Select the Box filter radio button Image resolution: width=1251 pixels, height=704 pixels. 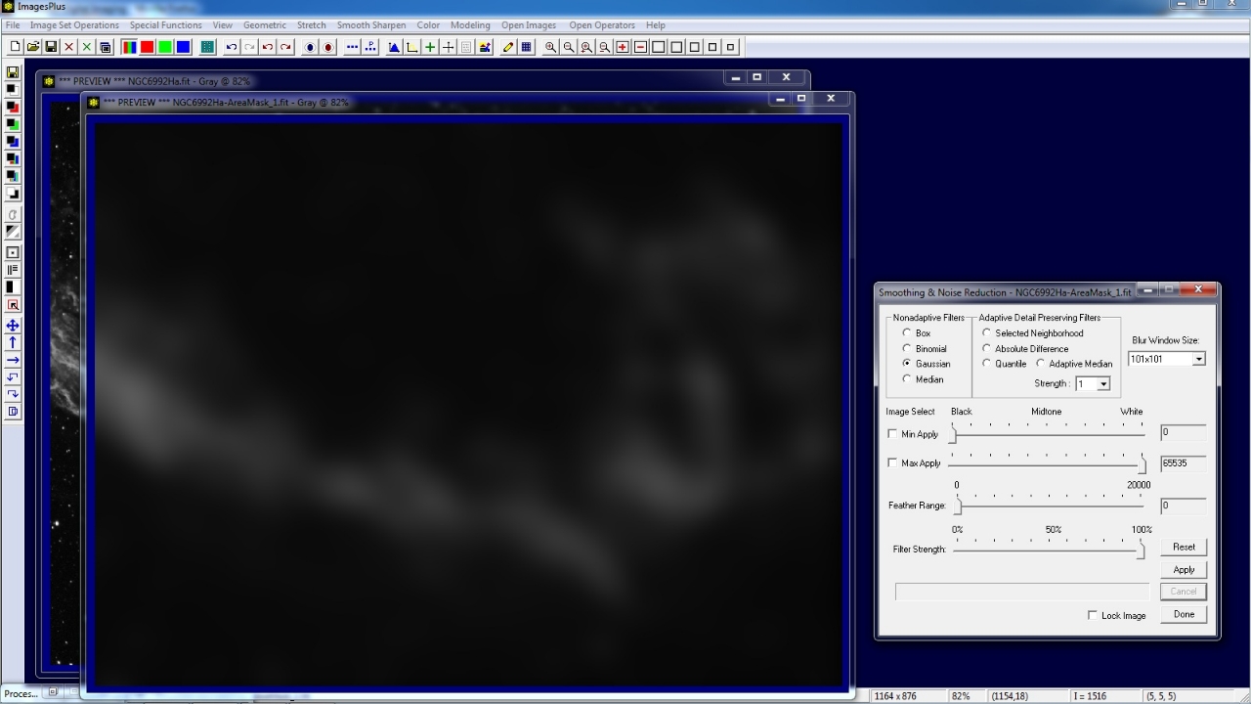tap(907, 333)
